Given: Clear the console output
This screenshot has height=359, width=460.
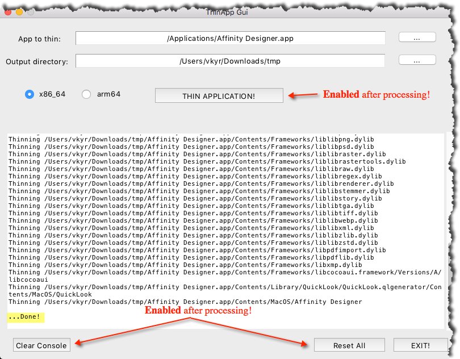Looking at the screenshot, I should (40, 345).
